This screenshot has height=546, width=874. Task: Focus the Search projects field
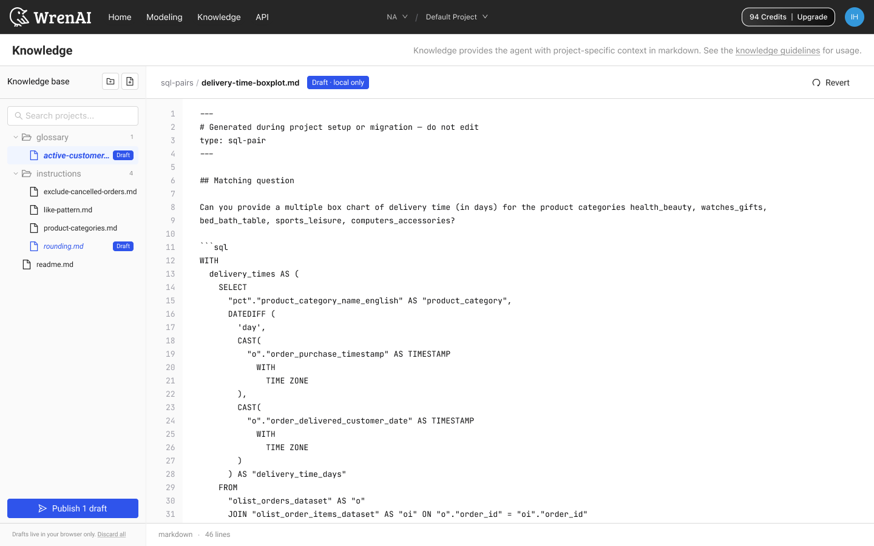click(73, 116)
